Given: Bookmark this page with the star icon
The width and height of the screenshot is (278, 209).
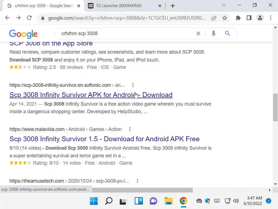Looking at the screenshot, I should (x=225, y=18).
